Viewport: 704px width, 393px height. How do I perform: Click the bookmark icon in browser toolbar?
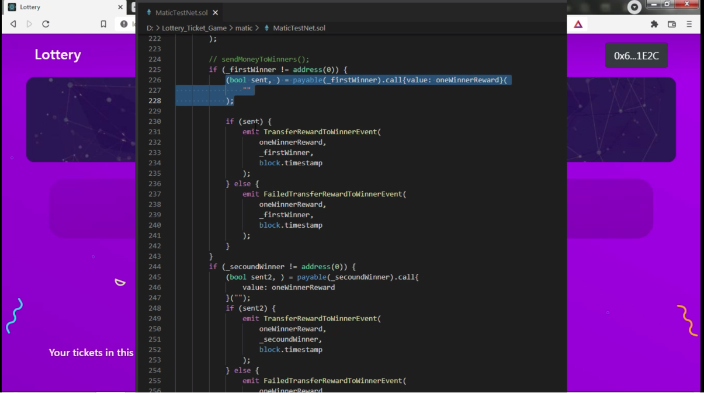click(x=103, y=24)
